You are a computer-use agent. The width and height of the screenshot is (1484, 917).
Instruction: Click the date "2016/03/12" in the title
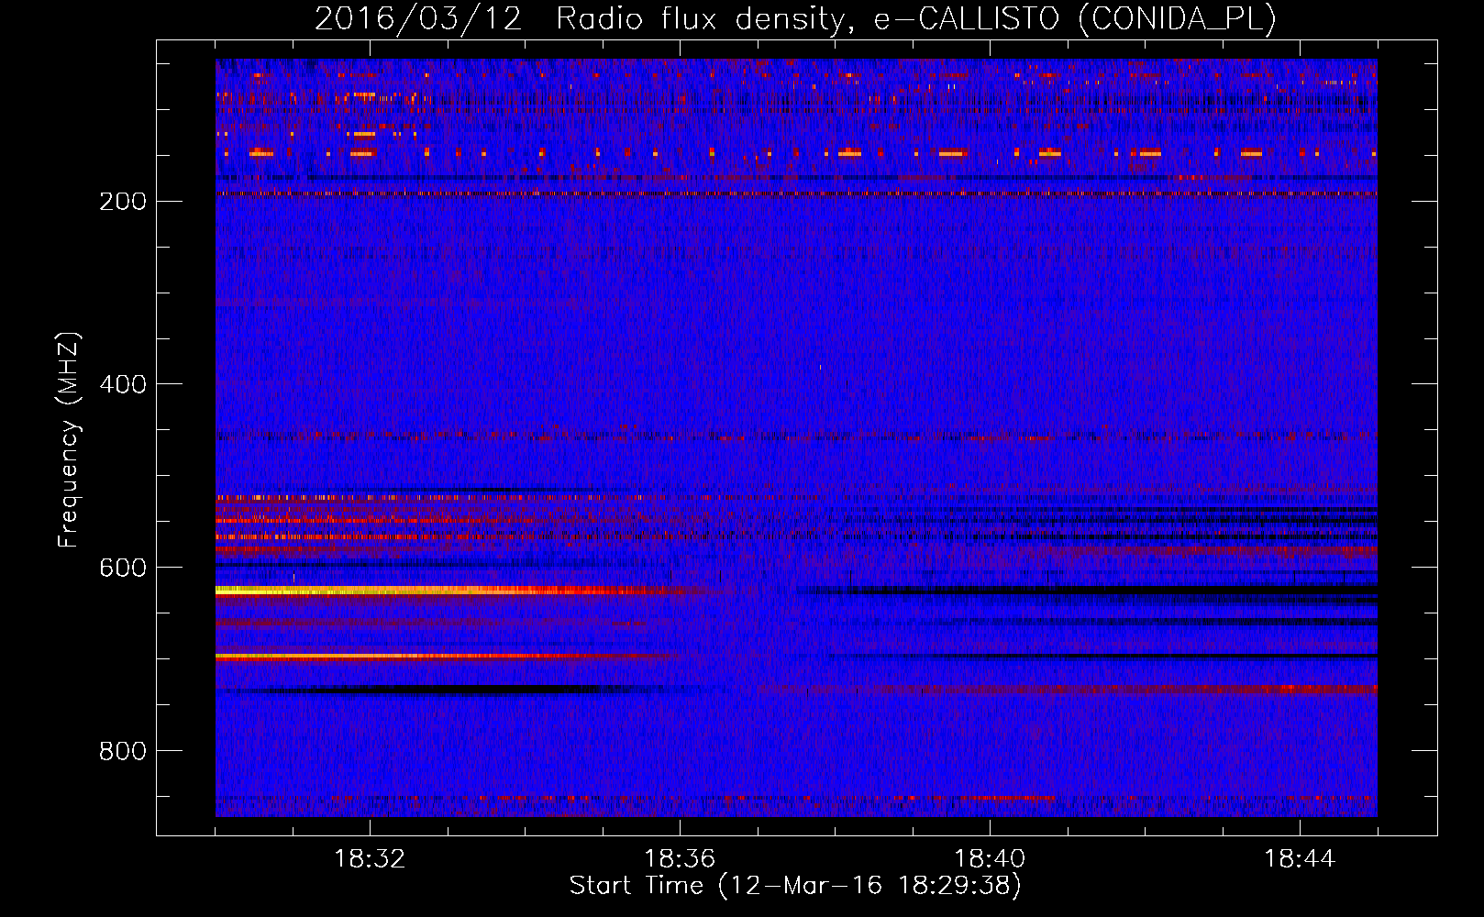pos(418,19)
